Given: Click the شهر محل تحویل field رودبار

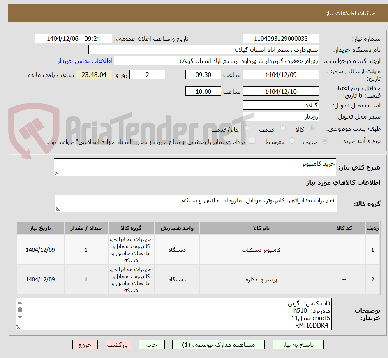Looking at the screenshot, I should pyautogui.click(x=281, y=116).
